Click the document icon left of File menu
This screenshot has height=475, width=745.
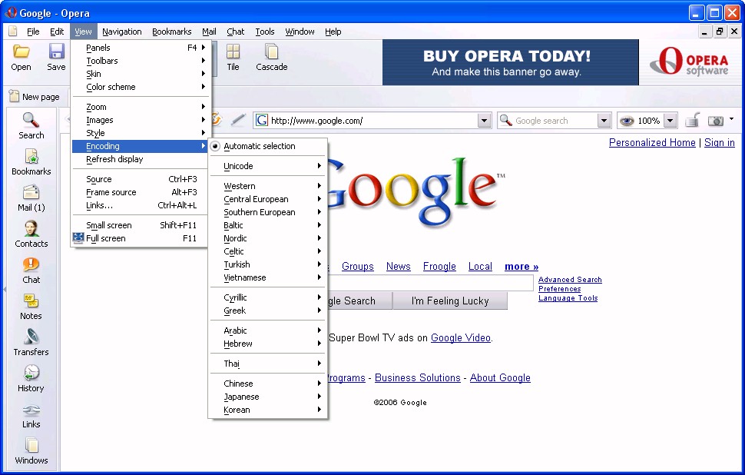13,32
